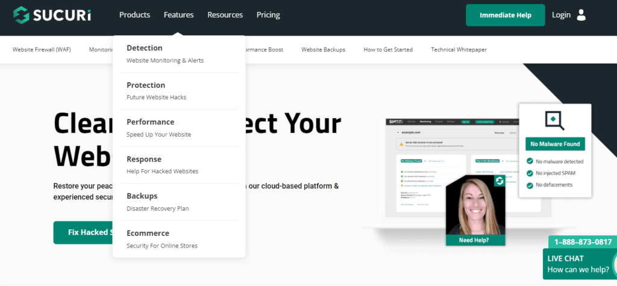Click the No malware detected text
The width and height of the screenshot is (617, 286).
tap(560, 162)
